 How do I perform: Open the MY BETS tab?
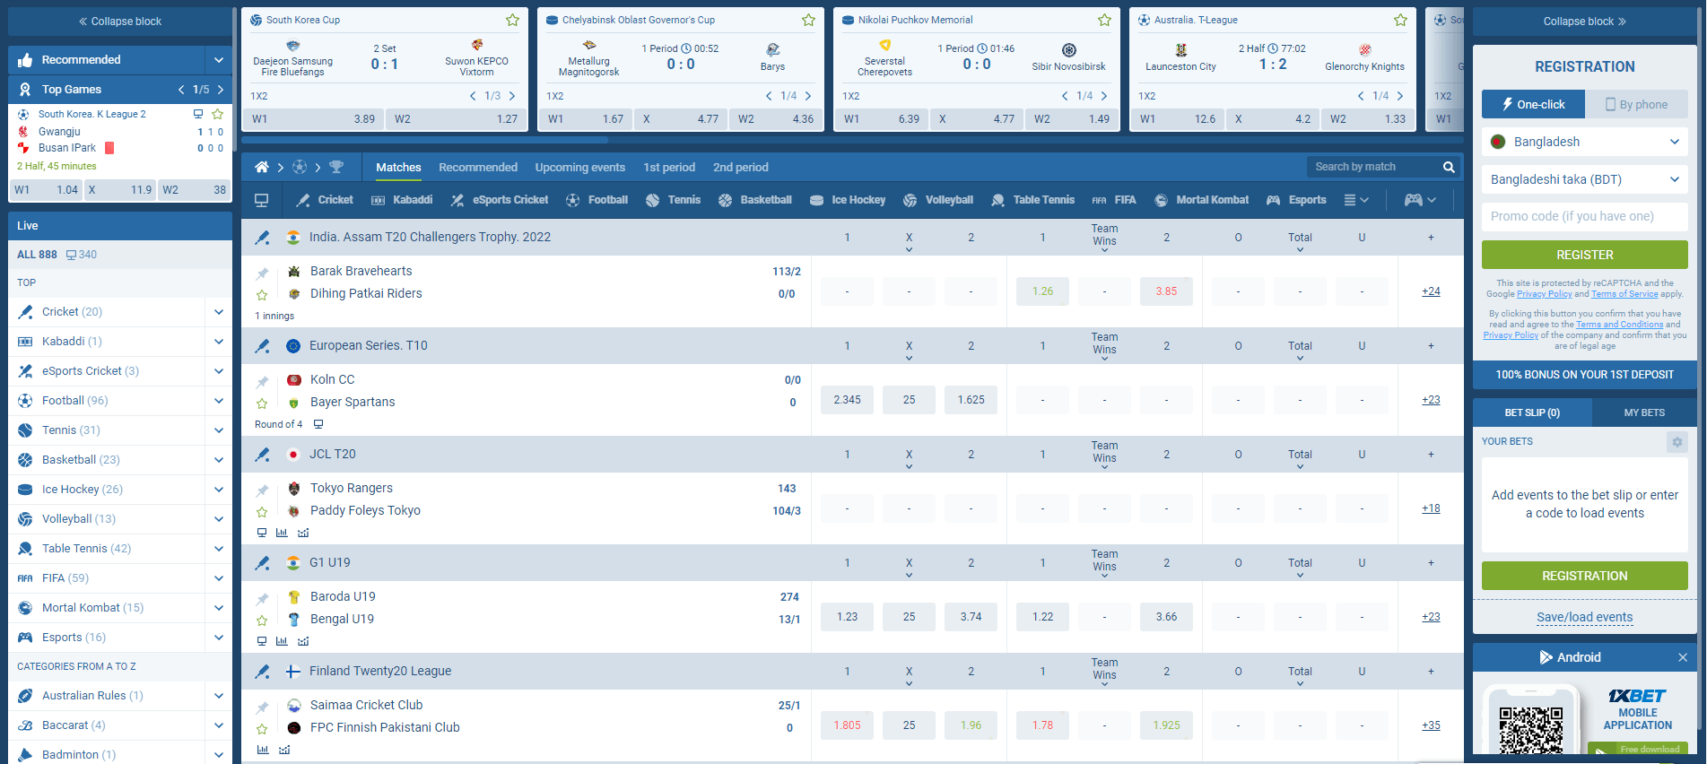(x=1644, y=412)
